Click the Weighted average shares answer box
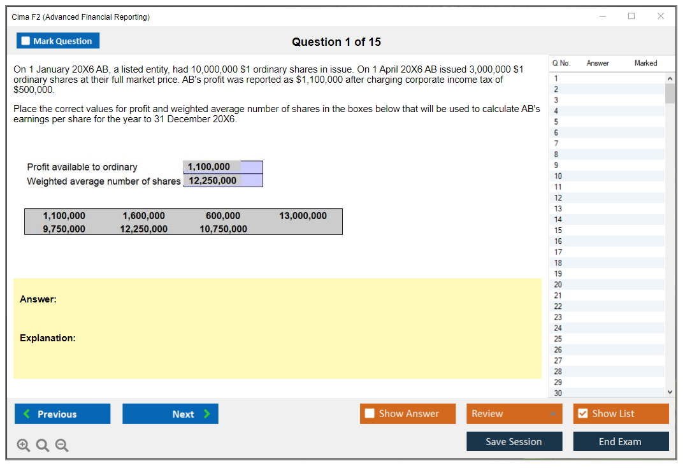Viewport: 685px width, 468px height. click(223, 181)
